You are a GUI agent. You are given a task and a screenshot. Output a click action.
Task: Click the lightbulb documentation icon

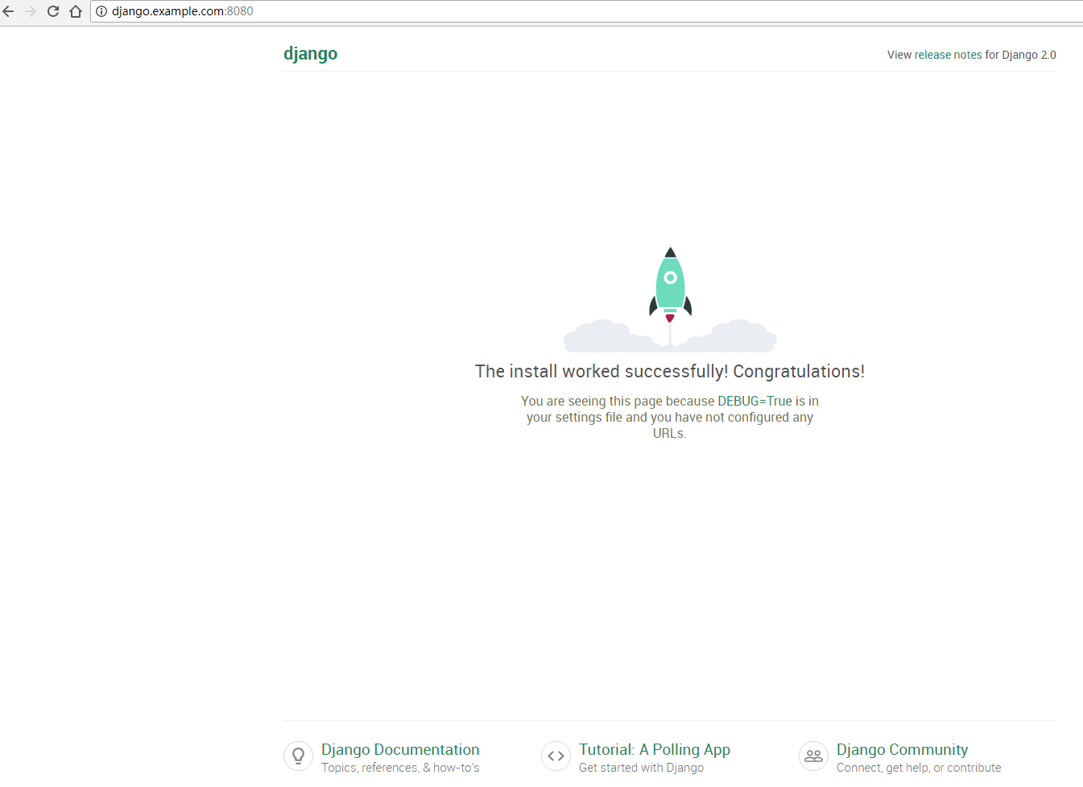click(298, 756)
